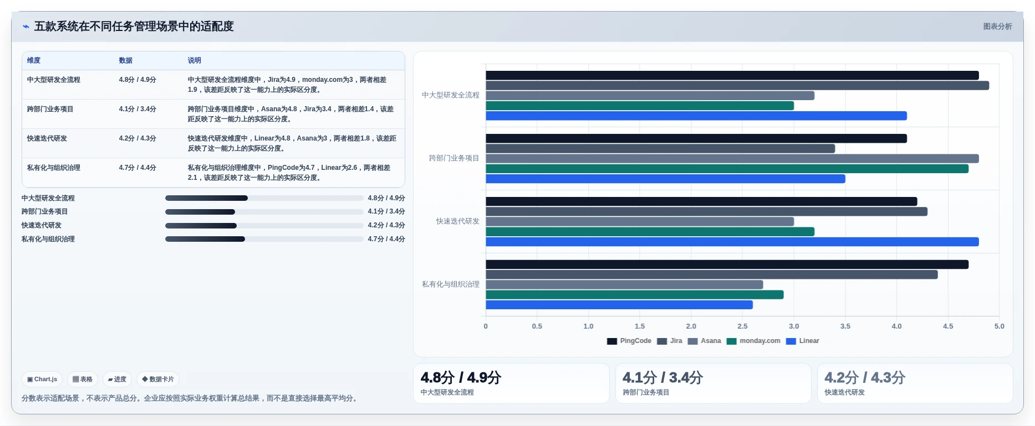Screen dimensions: 1035x426
Task: Select the 进度 tag chip
Action: click(x=117, y=379)
